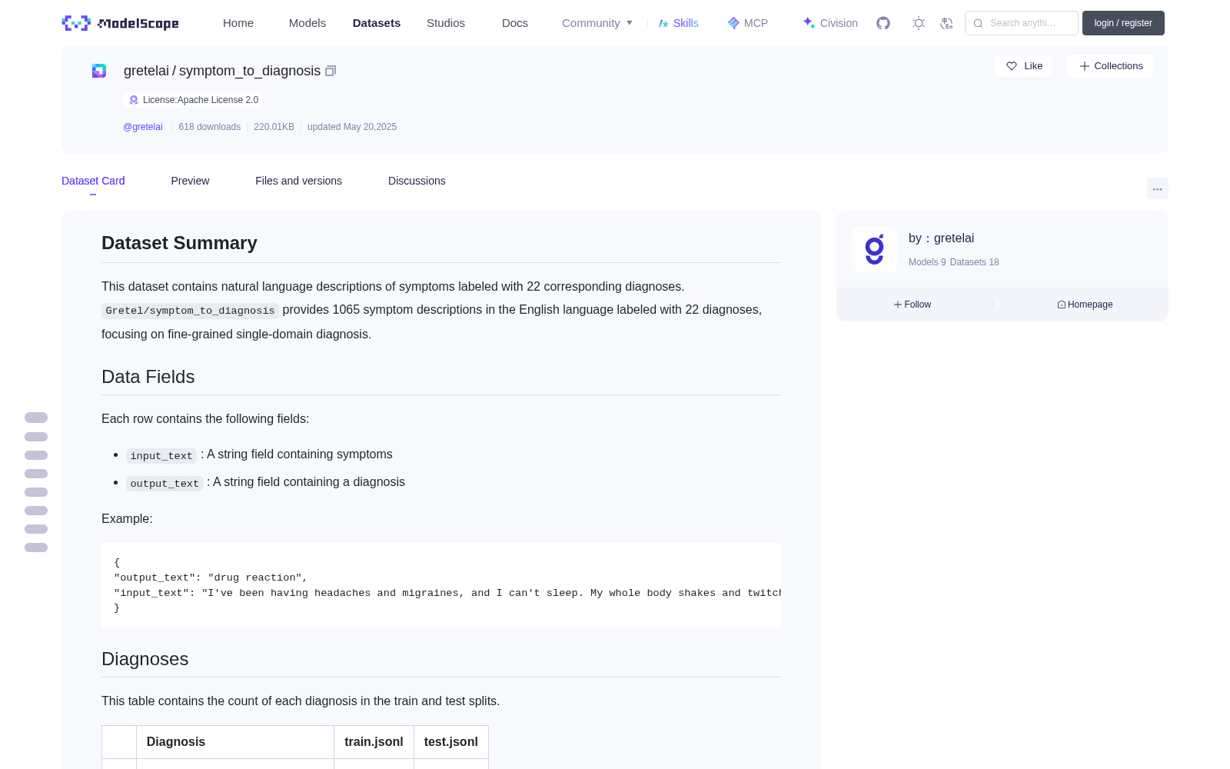Click the 'by : gretelai' owner name
This screenshot has height=769, width=1230.
coord(942,238)
